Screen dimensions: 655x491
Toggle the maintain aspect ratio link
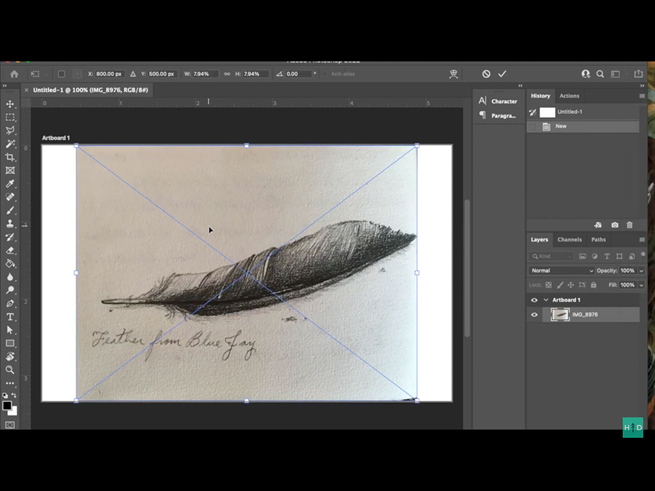pyautogui.click(x=227, y=74)
